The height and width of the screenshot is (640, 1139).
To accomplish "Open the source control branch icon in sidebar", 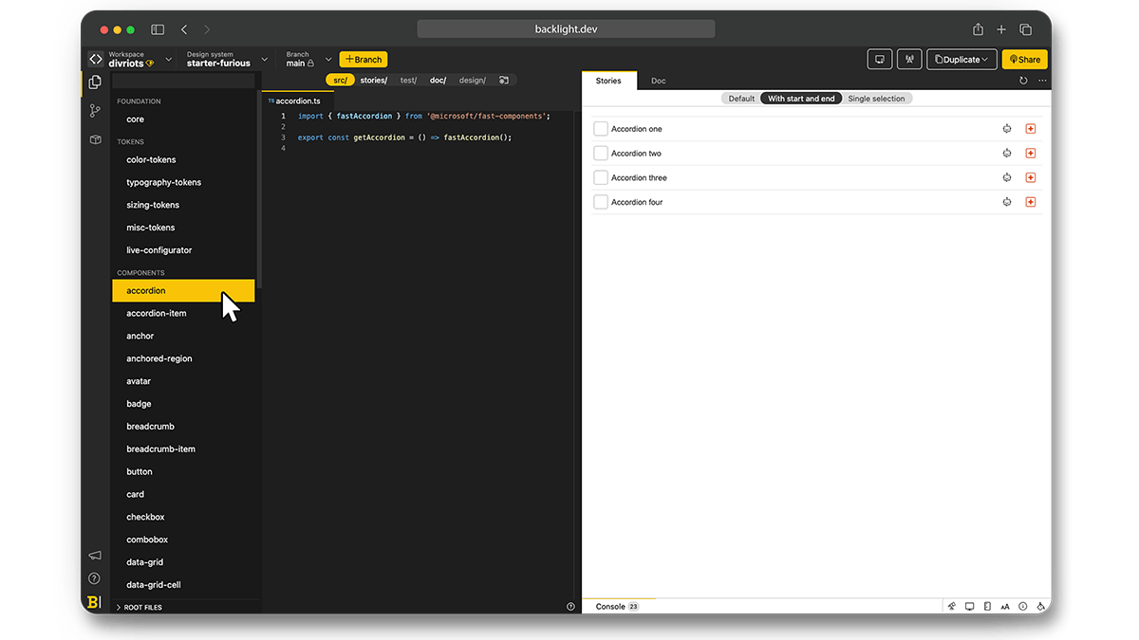I will point(95,111).
